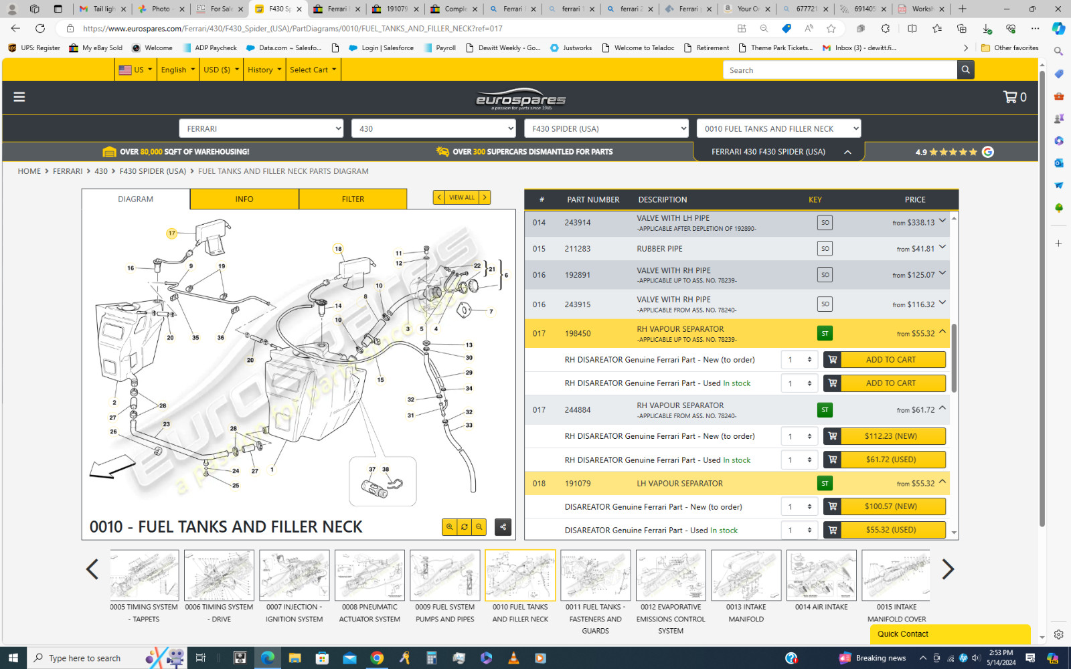The width and height of the screenshot is (1071, 669).
Task: Click the search magnifier button
Action: pos(965,70)
